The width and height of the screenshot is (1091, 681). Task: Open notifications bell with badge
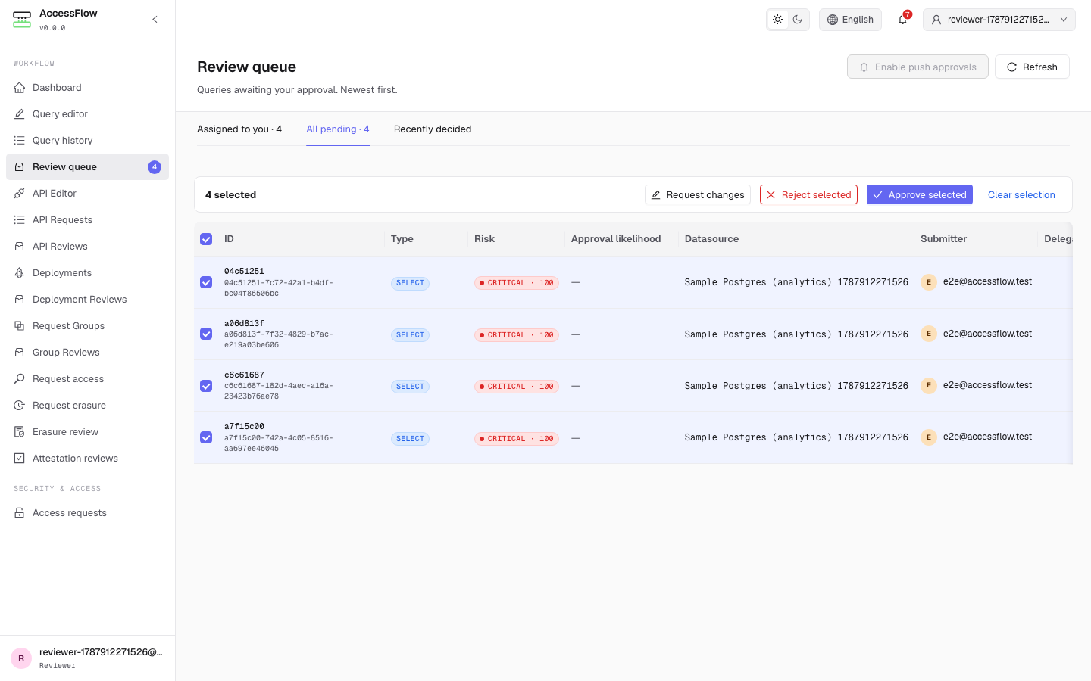(x=903, y=20)
